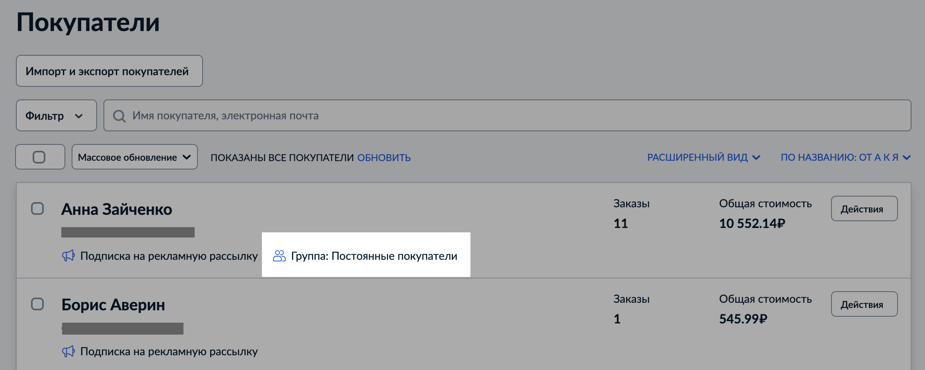Click the total 545.99₽

click(743, 319)
